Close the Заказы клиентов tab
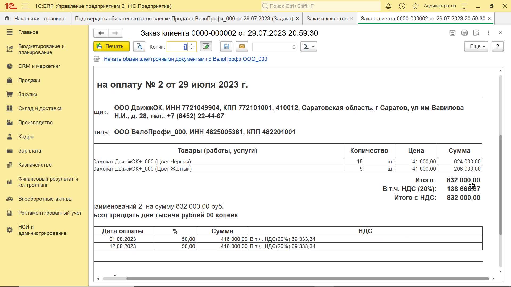This screenshot has width=511, height=287. coord(352,19)
